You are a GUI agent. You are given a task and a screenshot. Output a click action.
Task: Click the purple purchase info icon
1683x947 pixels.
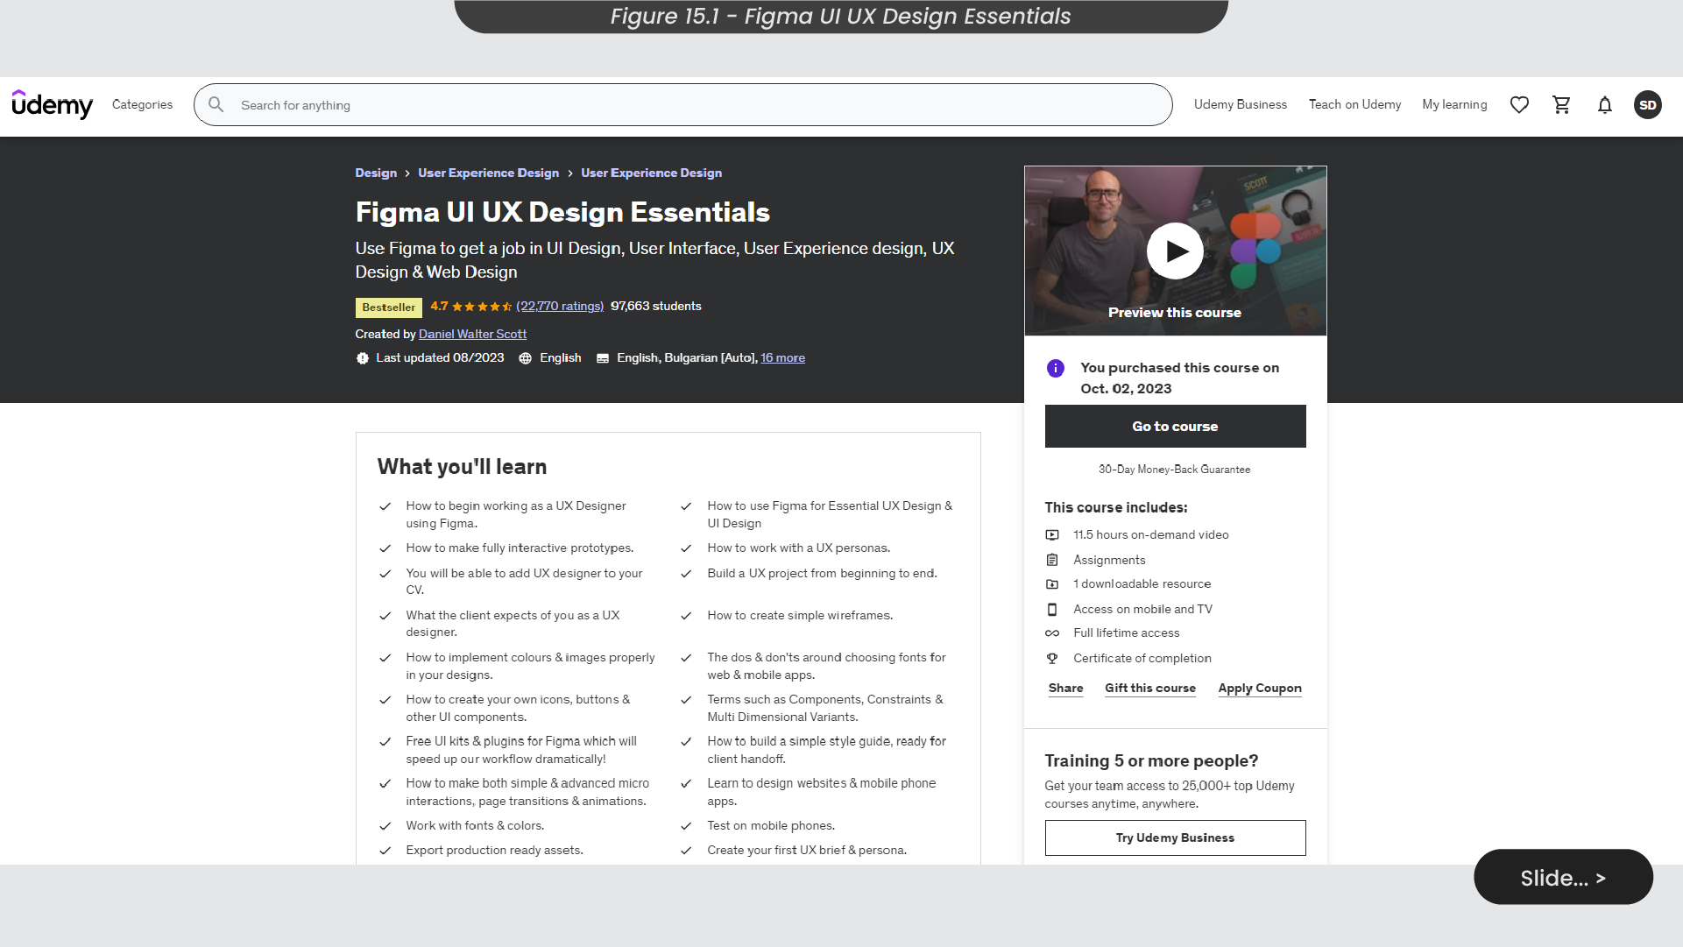coord(1056,368)
